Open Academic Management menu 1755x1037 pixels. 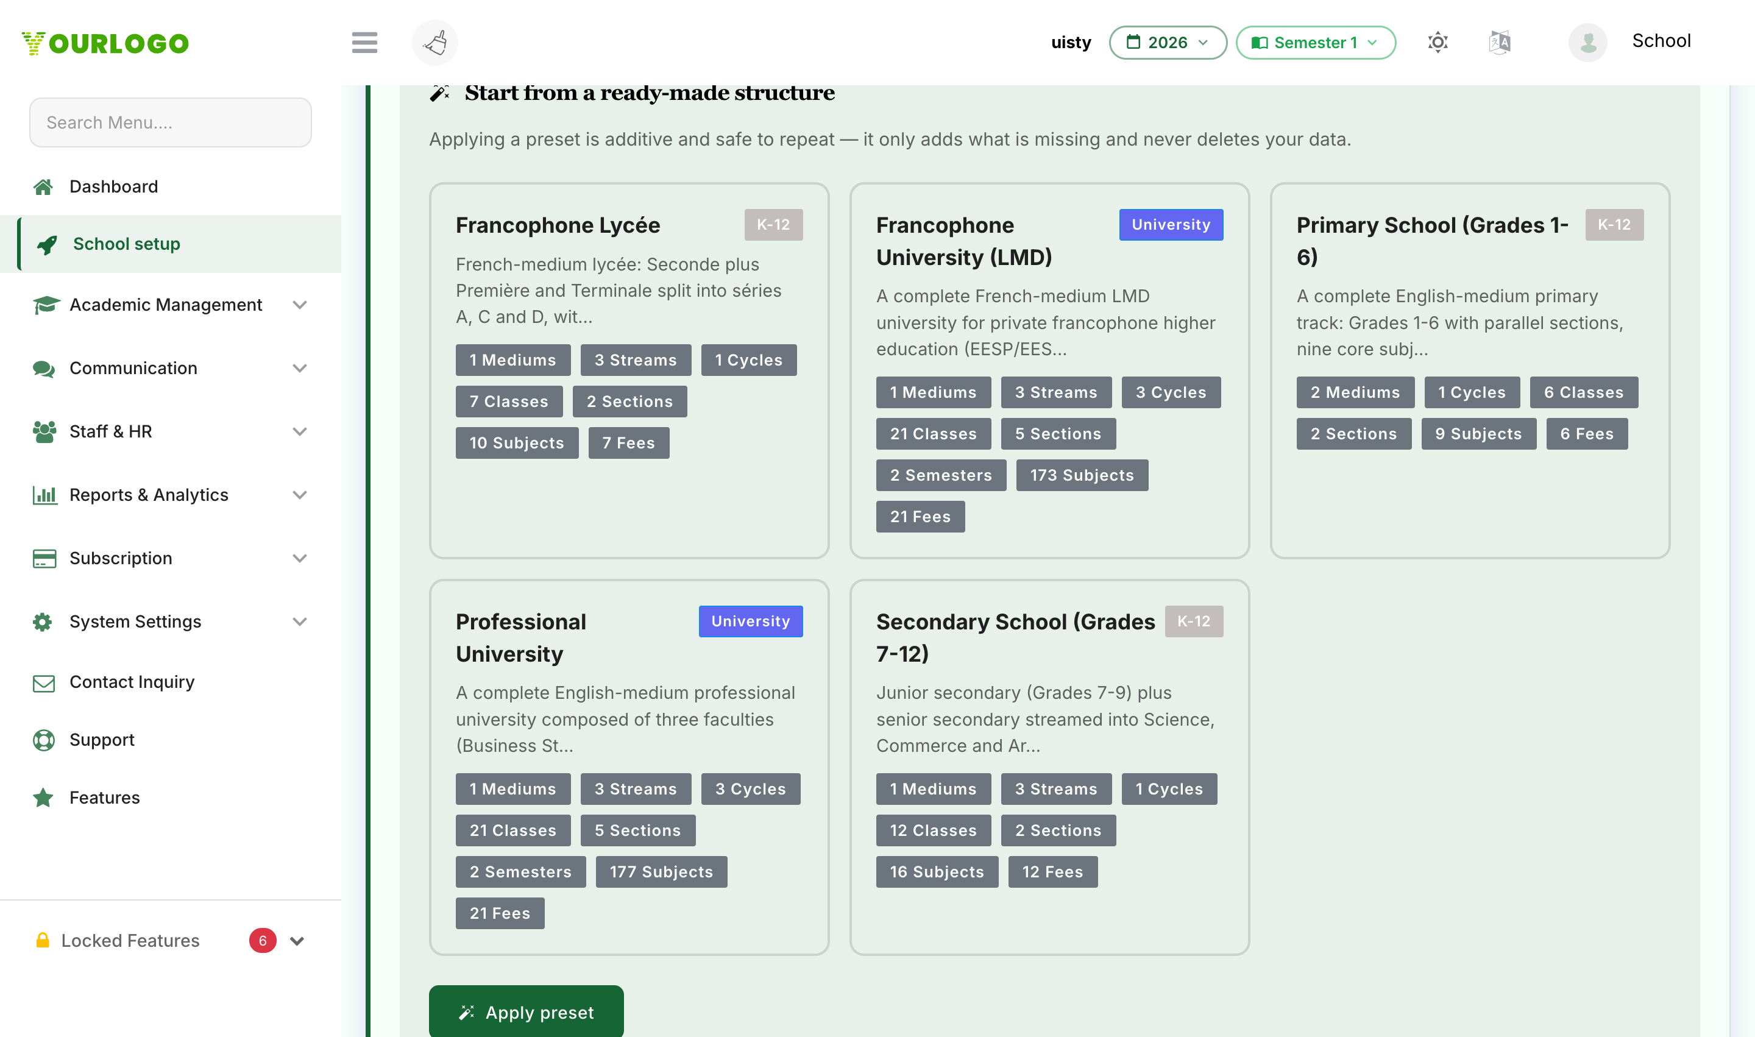(171, 305)
